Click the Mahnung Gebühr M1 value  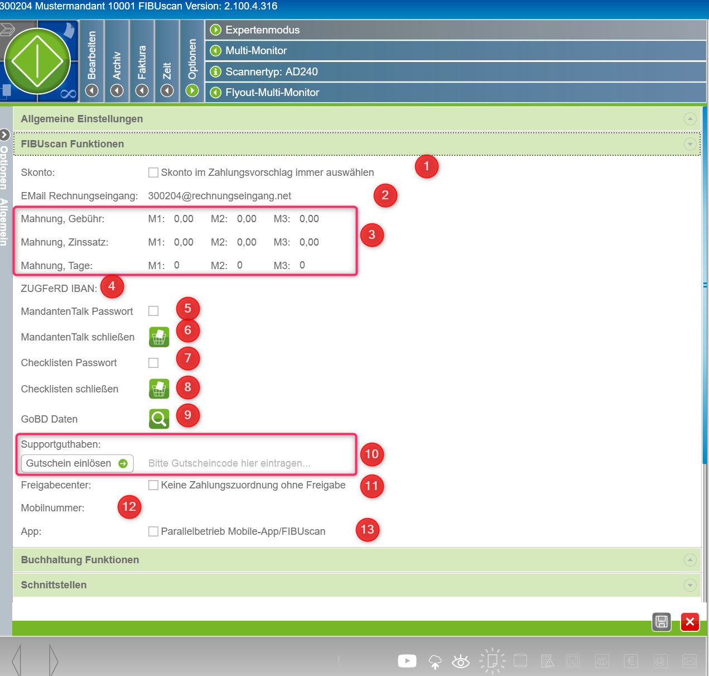pos(184,219)
